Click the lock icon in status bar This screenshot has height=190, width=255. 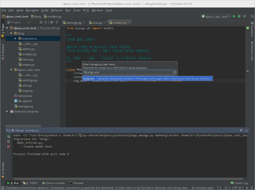click(x=247, y=188)
